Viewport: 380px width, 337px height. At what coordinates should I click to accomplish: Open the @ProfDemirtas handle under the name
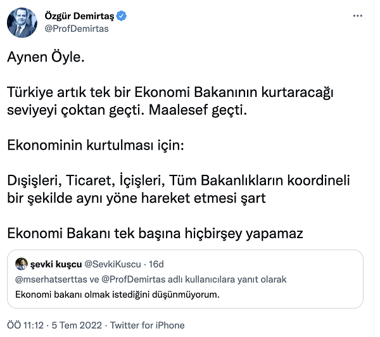pyautogui.click(x=77, y=29)
